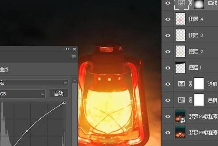Click the hue/saturation adjustment icon on 色相 layer
This screenshot has width=218, height=146.
(182, 100)
